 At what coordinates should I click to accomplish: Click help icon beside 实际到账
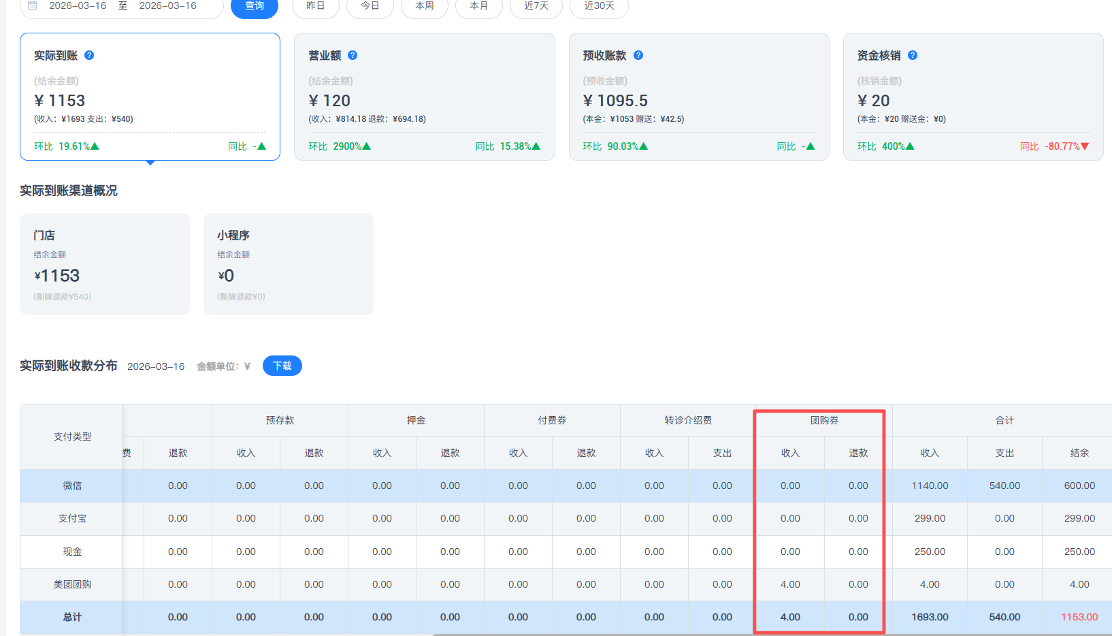pyautogui.click(x=89, y=55)
